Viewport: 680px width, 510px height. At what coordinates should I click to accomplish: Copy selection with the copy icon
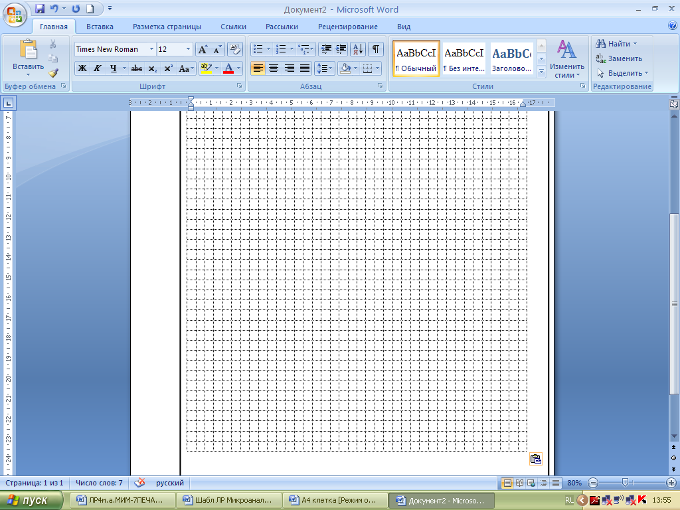tap(53, 58)
